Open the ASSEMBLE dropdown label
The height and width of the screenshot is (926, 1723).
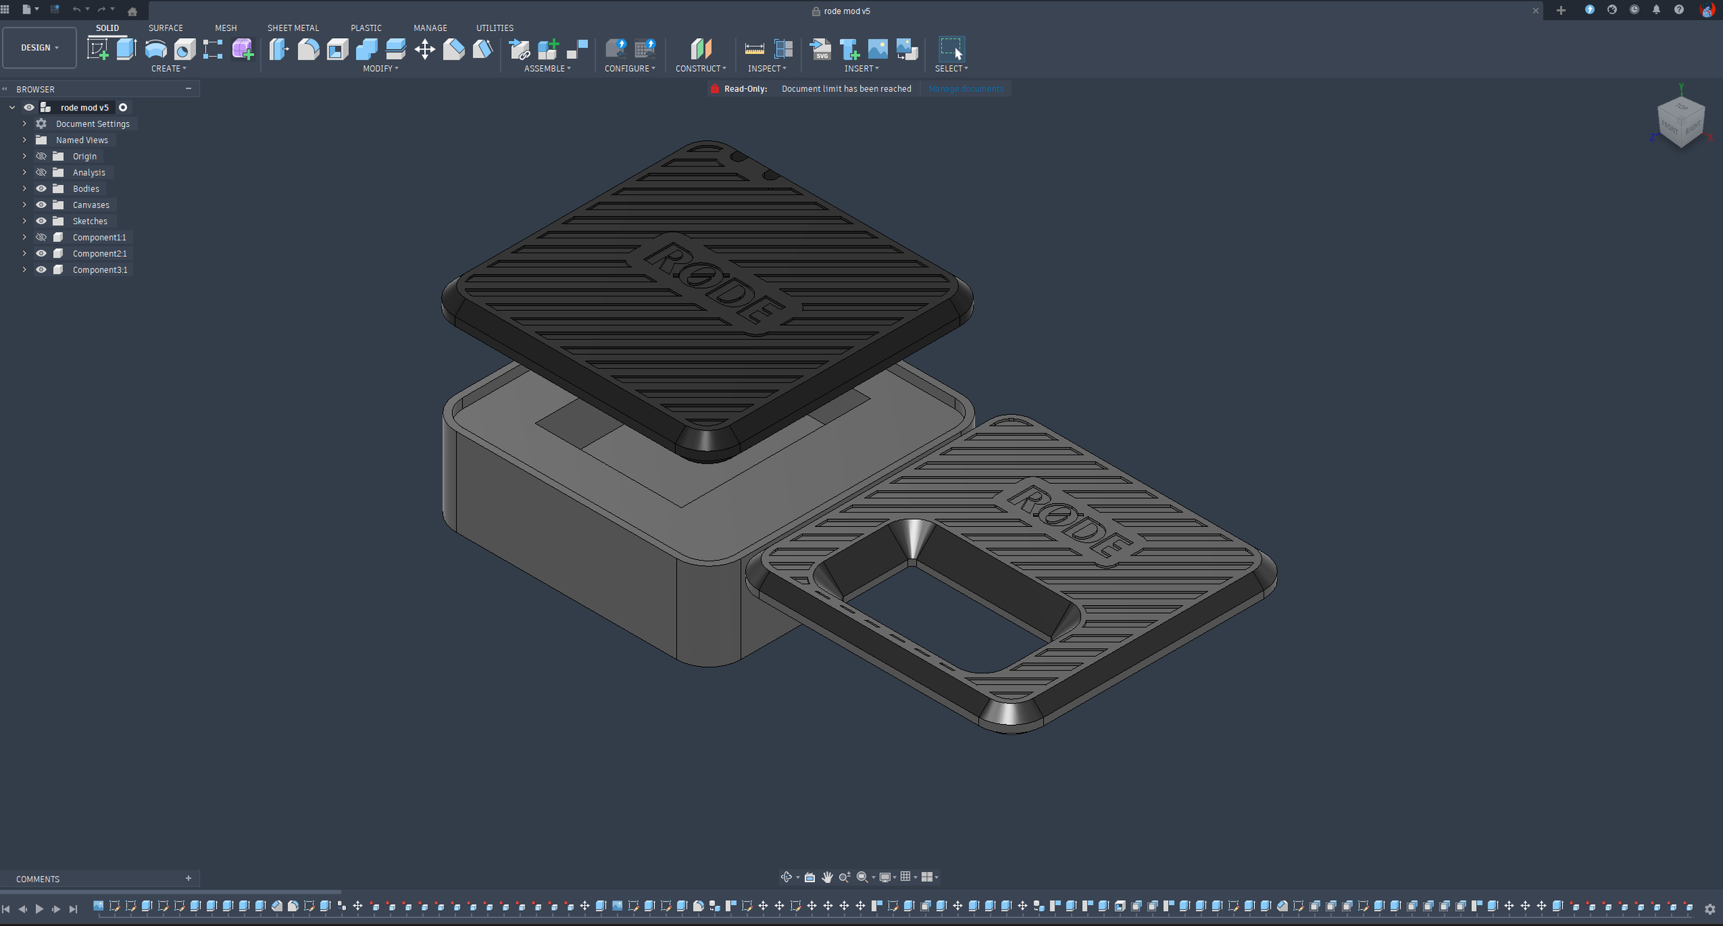tap(547, 69)
